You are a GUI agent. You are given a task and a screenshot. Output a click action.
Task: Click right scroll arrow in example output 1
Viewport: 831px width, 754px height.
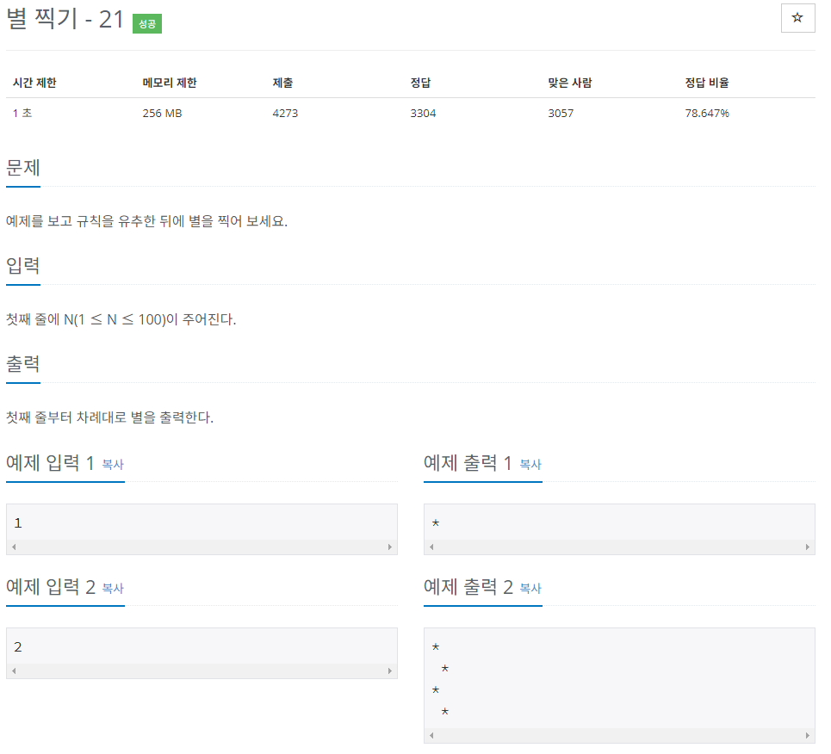[808, 547]
